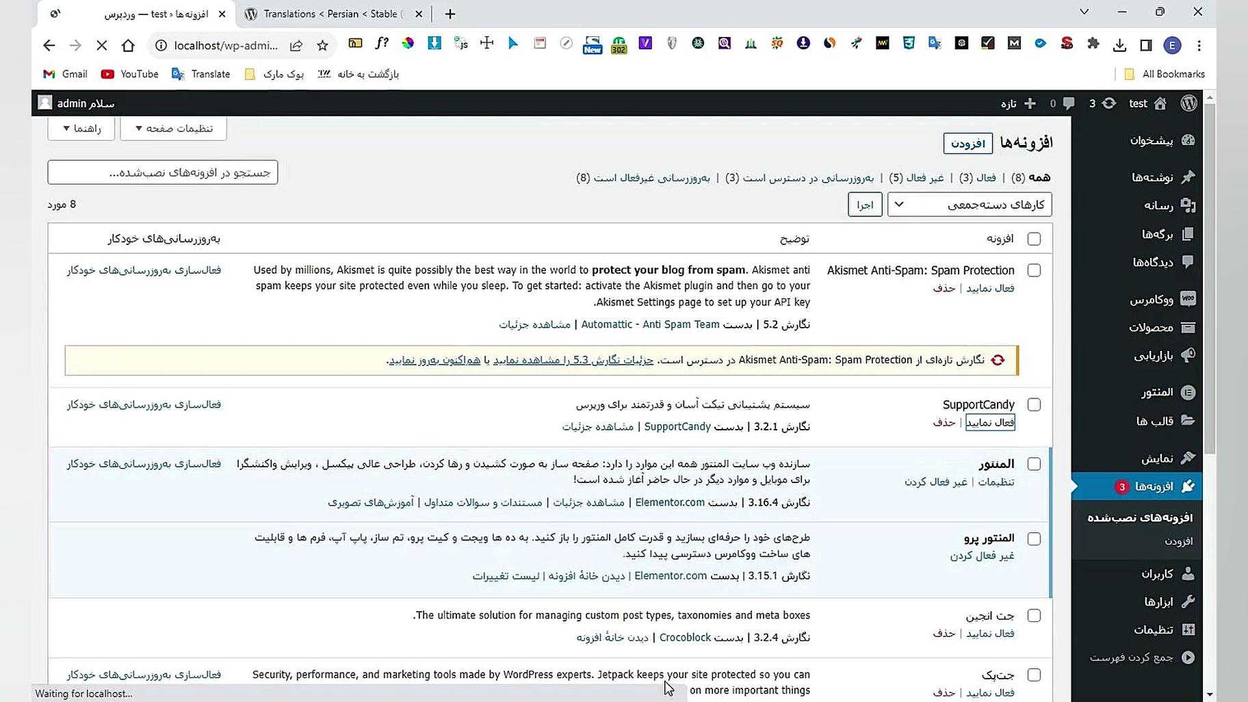Screen dimensions: 1248x702
Task: Open Settings icon in the sidebar
Action: coord(1188,629)
